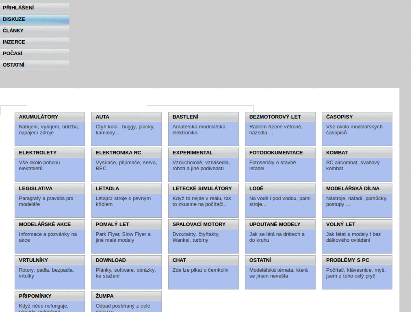416x312 pixels.
Task: Click 'Vše okolo pohonu elektroletů' description
Action: pyautogui.click(x=39, y=165)
